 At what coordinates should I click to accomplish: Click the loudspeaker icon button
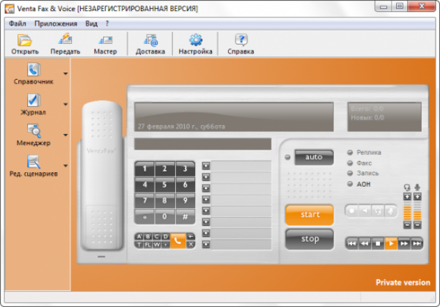point(364,211)
